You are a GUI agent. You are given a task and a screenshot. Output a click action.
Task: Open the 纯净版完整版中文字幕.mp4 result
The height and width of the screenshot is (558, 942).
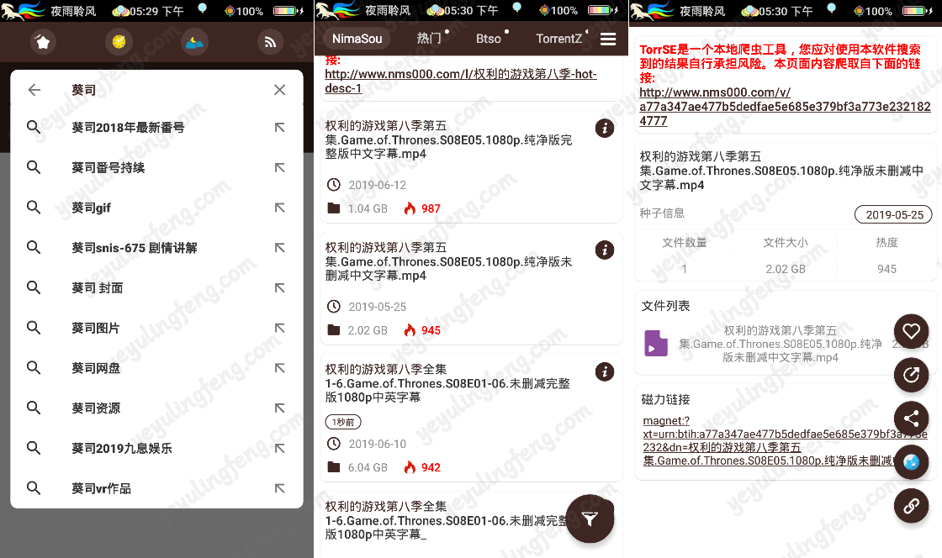coord(471,166)
